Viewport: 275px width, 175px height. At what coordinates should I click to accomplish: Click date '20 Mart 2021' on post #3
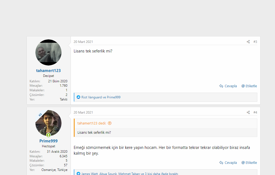coord(83,42)
